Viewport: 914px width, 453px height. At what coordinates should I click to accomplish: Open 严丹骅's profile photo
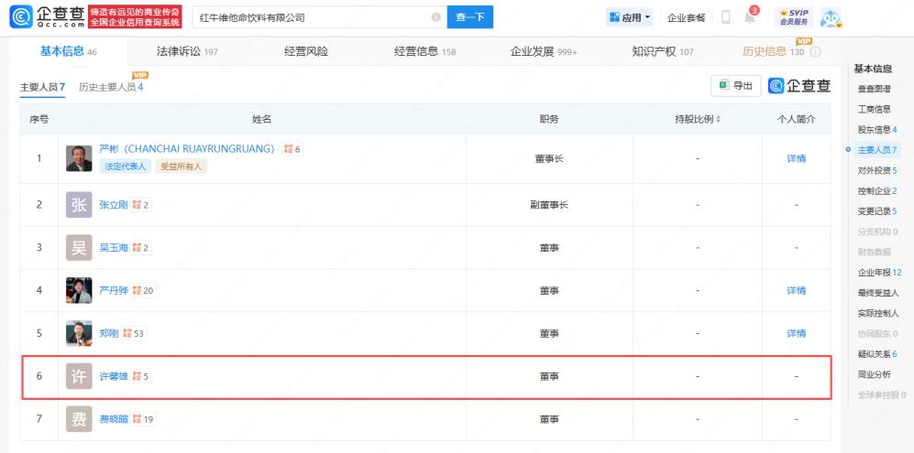[79, 290]
